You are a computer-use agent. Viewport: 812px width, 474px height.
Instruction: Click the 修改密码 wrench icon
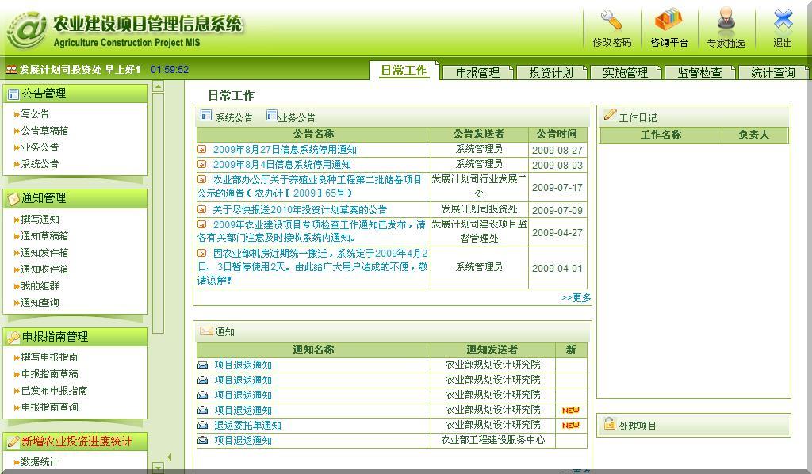(611, 21)
